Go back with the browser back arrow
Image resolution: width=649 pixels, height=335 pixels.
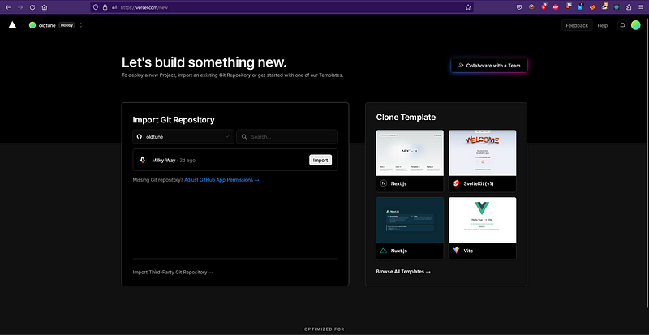pos(8,7)
